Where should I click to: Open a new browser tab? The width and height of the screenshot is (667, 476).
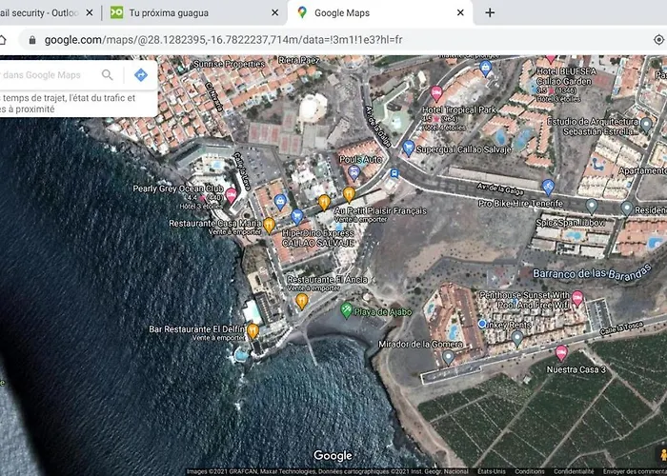490,13
